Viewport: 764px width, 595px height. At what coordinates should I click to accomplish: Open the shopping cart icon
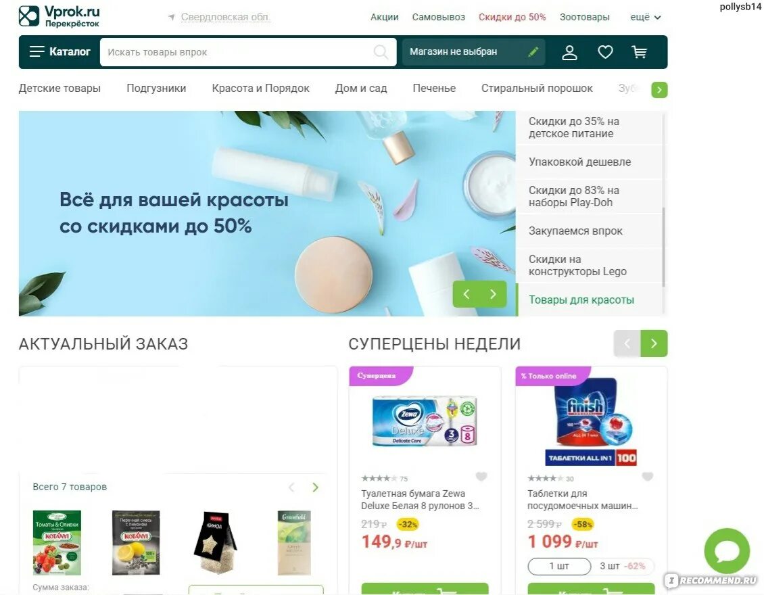640,51
